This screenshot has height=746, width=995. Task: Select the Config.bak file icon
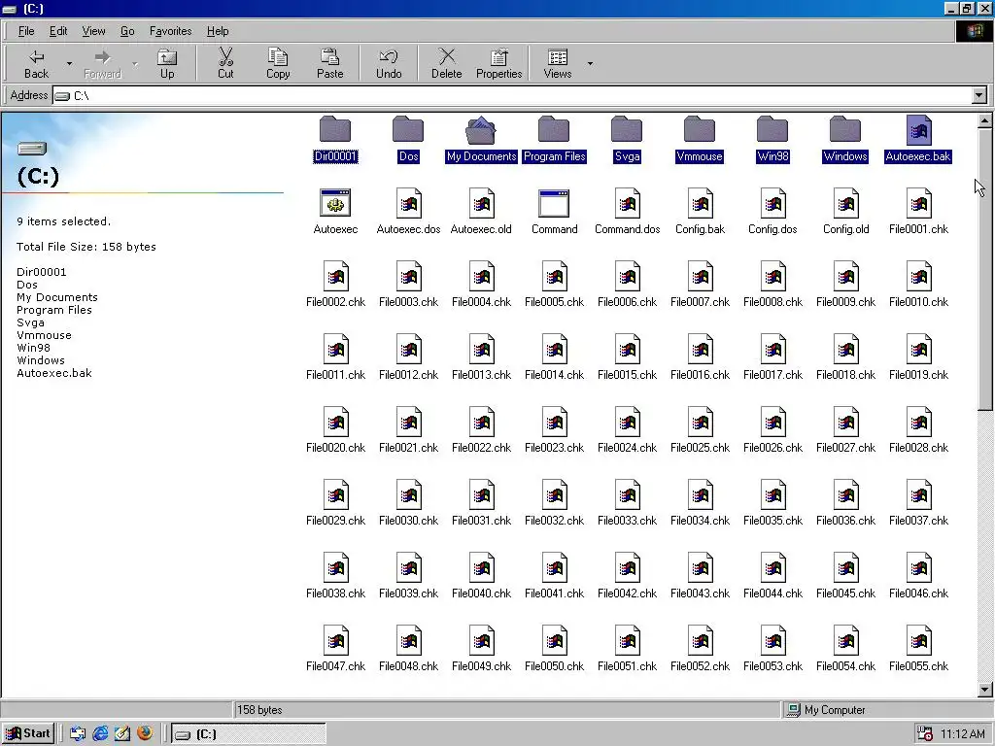pyautogui.click(x=701, y=203)
